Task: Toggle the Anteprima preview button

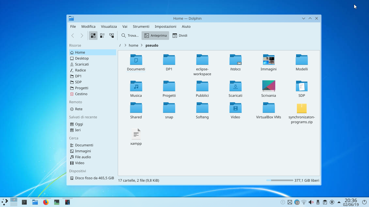Action: click(x=155, y=36)
